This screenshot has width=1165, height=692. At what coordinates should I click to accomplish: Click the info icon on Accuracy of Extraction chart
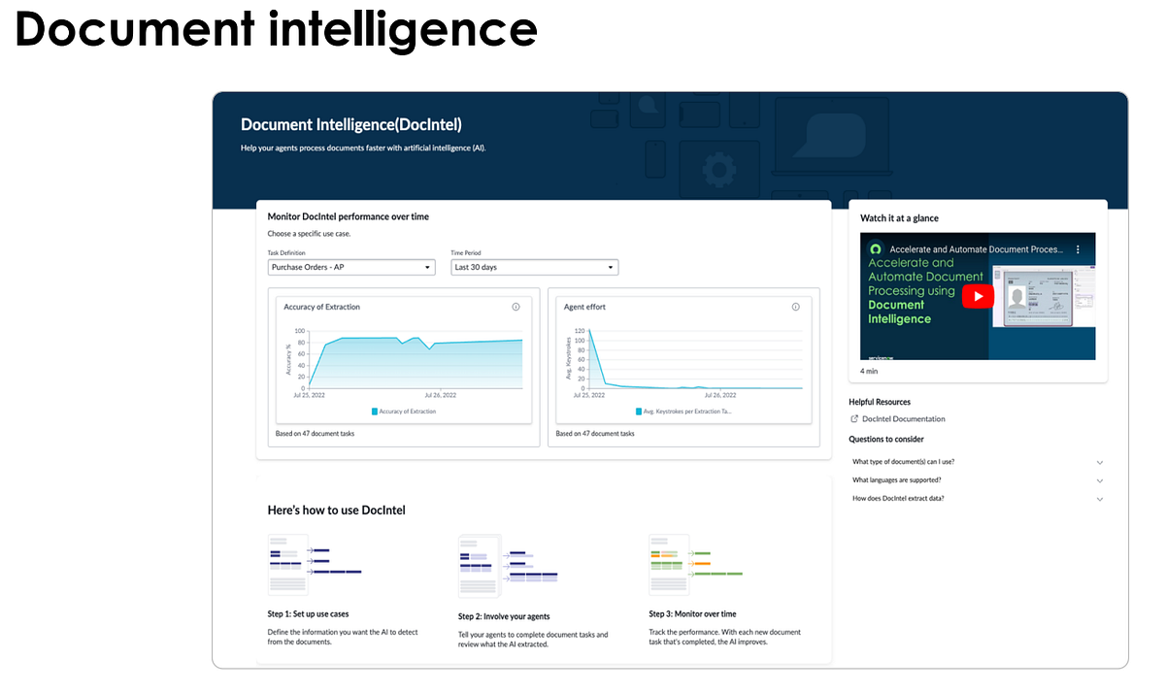(516, 307)
